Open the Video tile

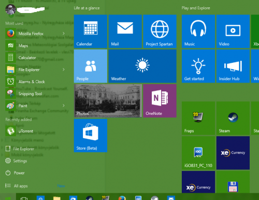point(233,31)
